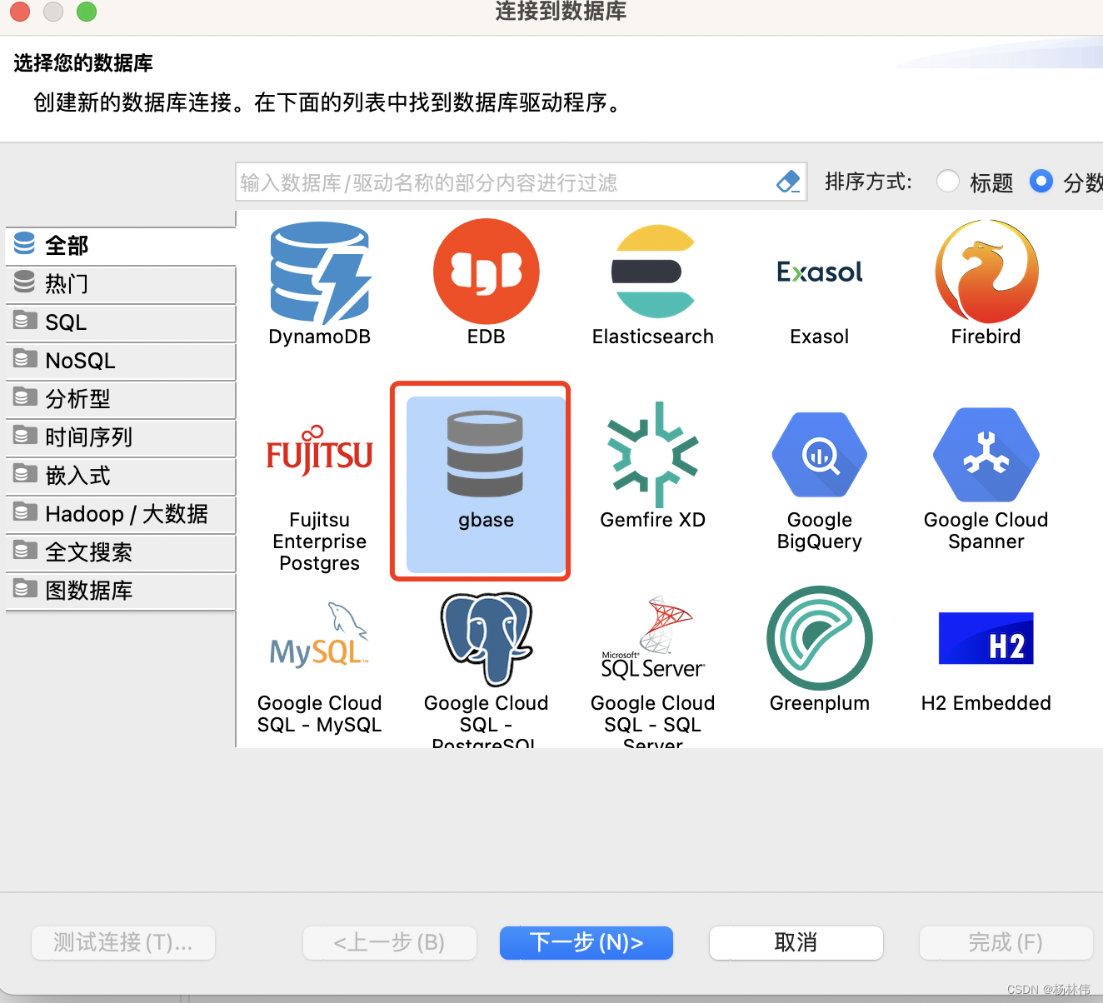This screenshot has width=1103, height=1003.
Task: Select the gbase database icon
Action: 486,455
